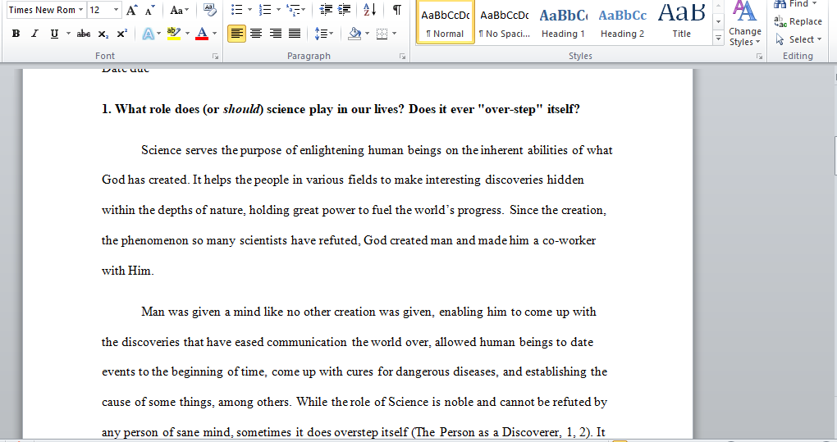Click the Decrease Indent icon

(326, 10)
